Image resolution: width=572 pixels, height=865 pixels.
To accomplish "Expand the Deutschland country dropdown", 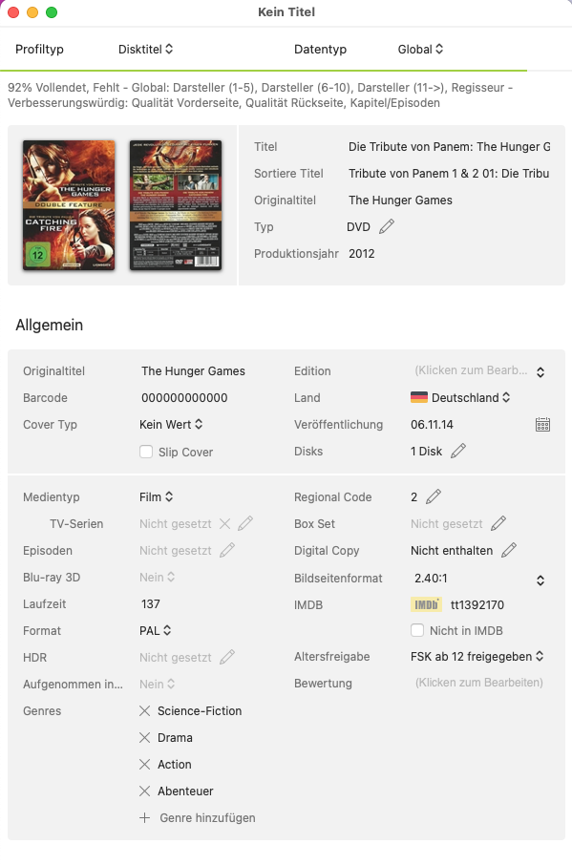I will (x=460, y=398).
